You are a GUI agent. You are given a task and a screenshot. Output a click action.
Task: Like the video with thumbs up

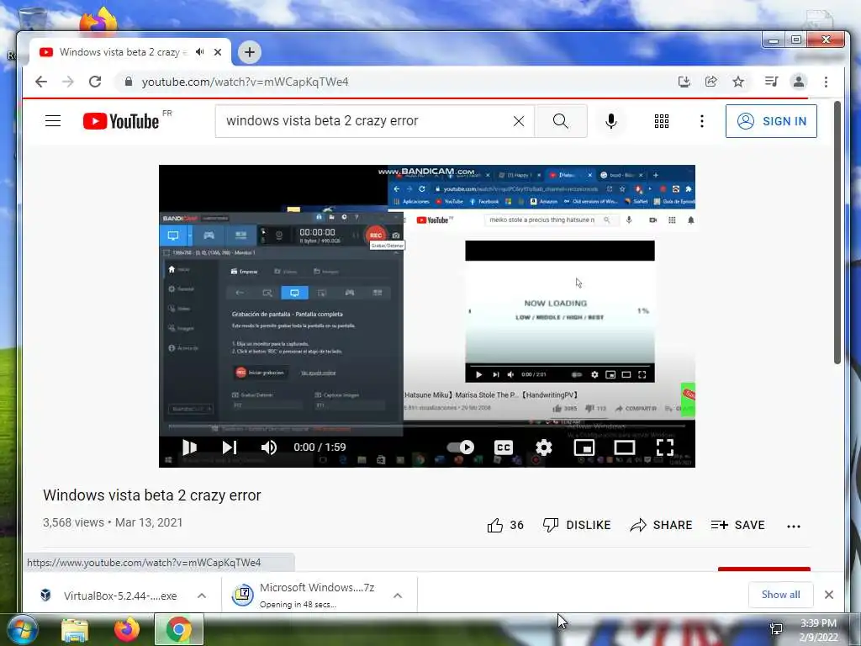505,525
